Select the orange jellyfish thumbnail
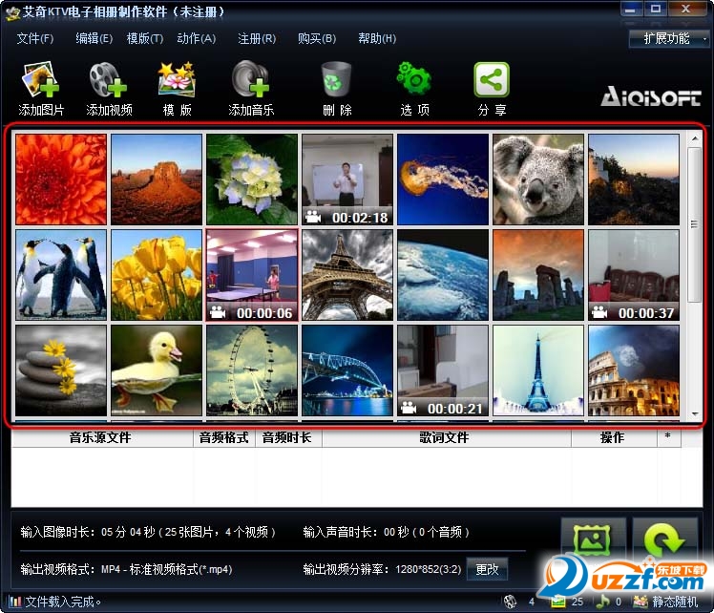 coord(443,180)
